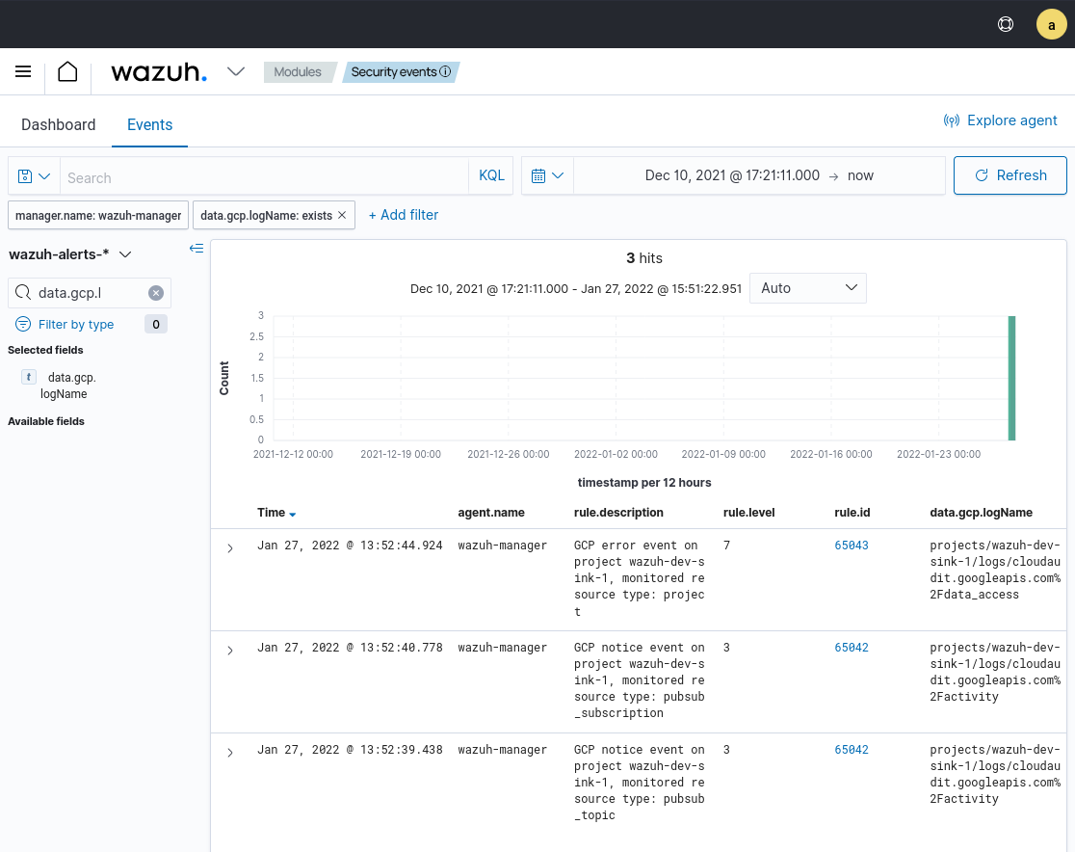The width and height of the screenshot is (1075, 852).
Task: Go to the home icon
Action: (x=67, y=71)
